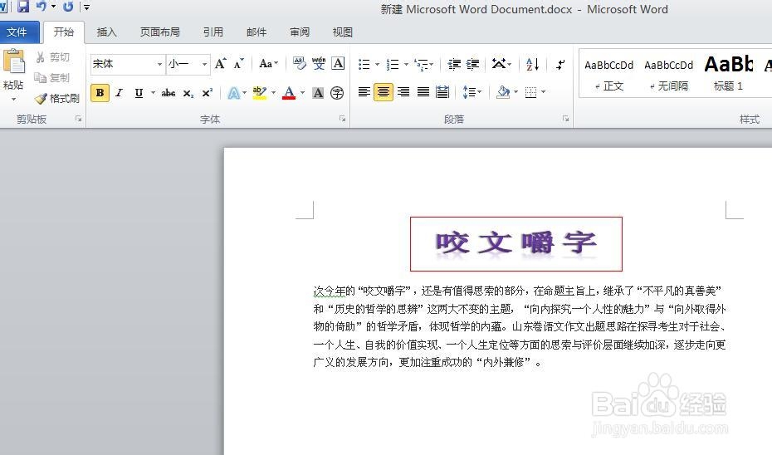Image resolution: width=772 pixels, height=455 pixels.
Task: Expand the Change Case (Aa) dropdown
Action: tap(269, 64)
